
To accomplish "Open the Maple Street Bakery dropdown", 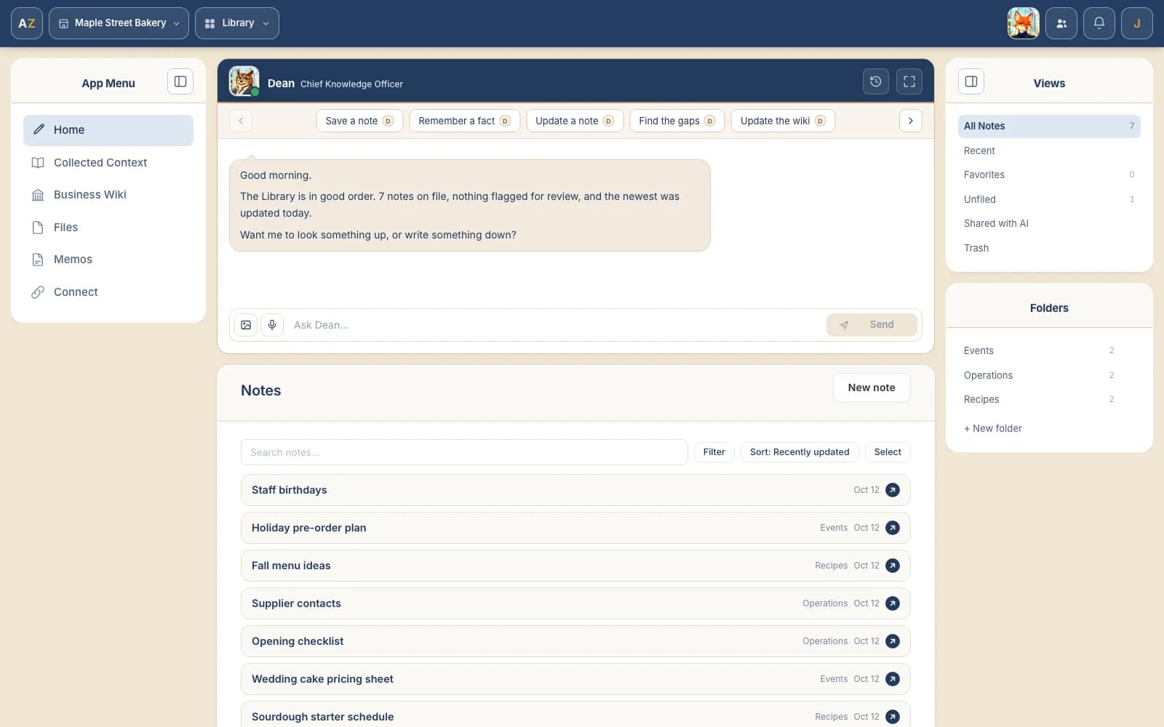I will click(x=119, y=23).
